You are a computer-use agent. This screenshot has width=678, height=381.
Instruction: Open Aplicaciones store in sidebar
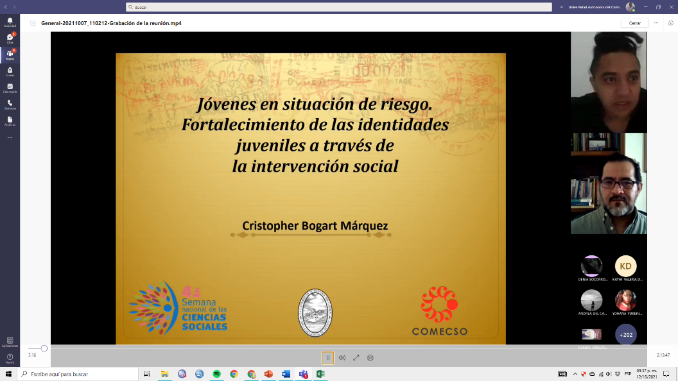tap(10, 342)
